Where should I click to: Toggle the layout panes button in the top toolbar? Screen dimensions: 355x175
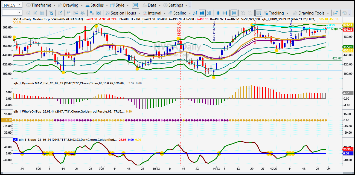tap(135, 5)
